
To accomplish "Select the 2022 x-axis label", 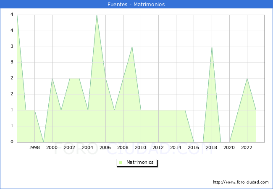I will (247, 147).
